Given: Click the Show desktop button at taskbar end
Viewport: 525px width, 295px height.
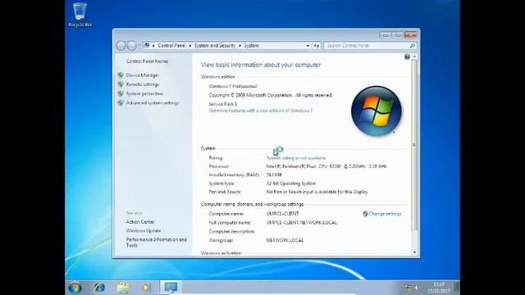Looking at the screenshot, I should pos(457,288).
